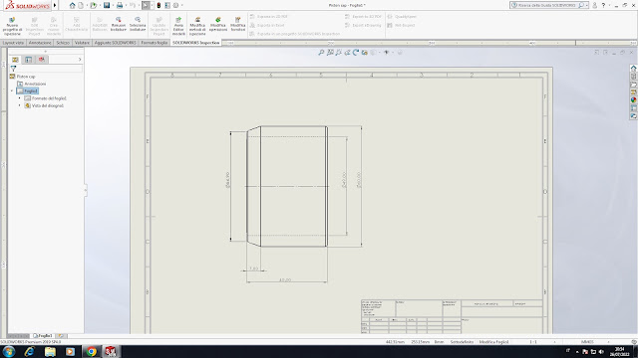Click the filter input in feature tree
The image size is (638, 358).
[x=50, y=69]
